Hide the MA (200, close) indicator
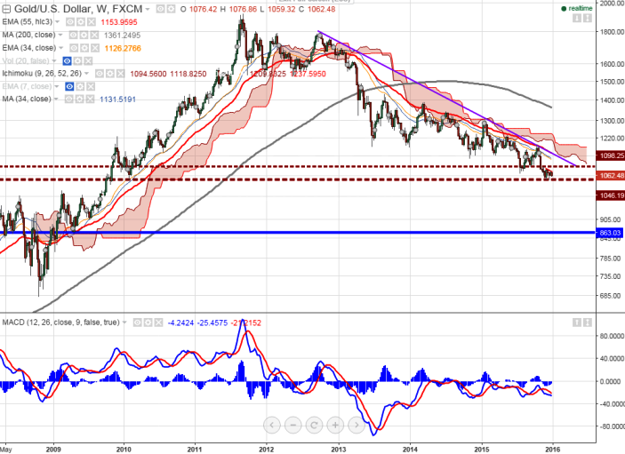 [73, 35]
